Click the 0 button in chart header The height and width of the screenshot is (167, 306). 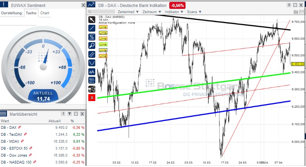(x=289, y=5)
